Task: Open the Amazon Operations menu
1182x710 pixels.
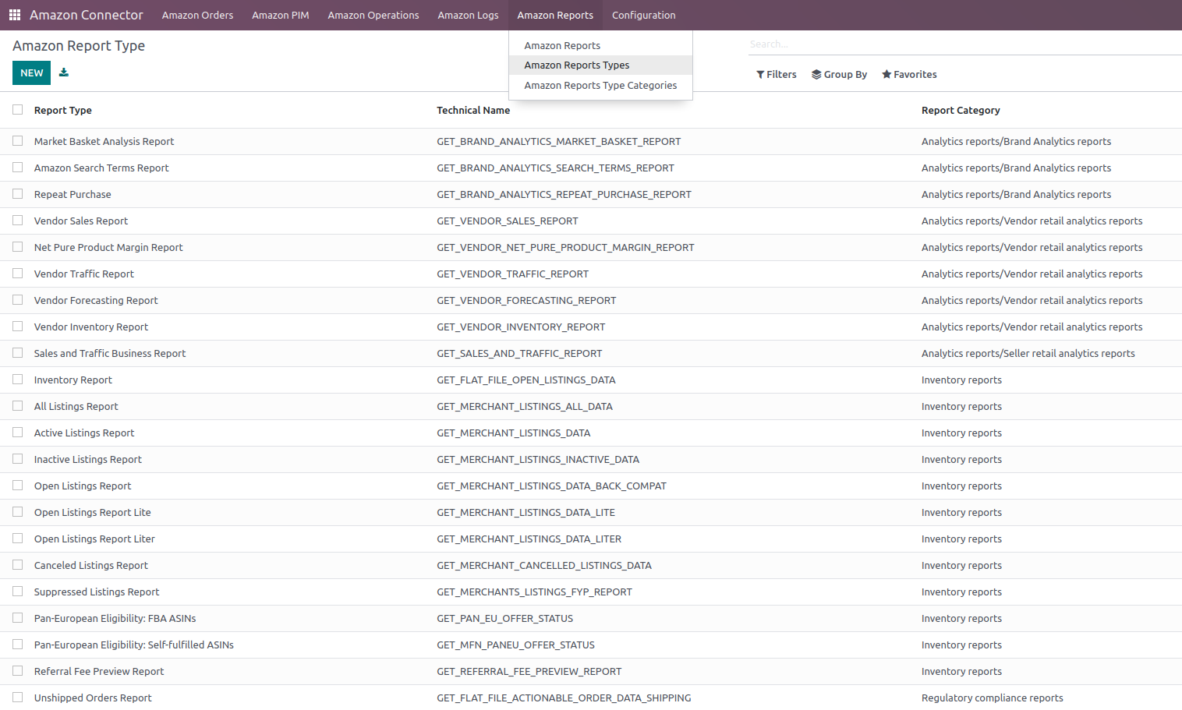Action: pyautogui.click(x=373, y=15)
